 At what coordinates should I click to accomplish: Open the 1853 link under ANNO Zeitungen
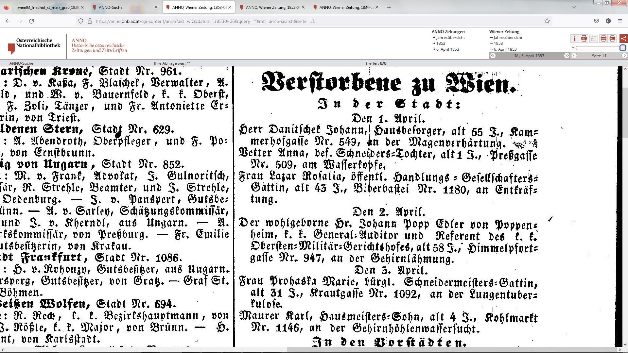coord(440,43)
